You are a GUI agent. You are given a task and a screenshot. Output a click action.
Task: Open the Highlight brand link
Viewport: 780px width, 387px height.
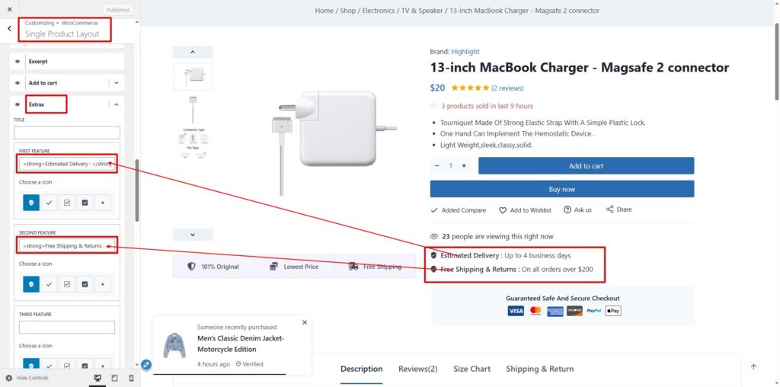465,51
